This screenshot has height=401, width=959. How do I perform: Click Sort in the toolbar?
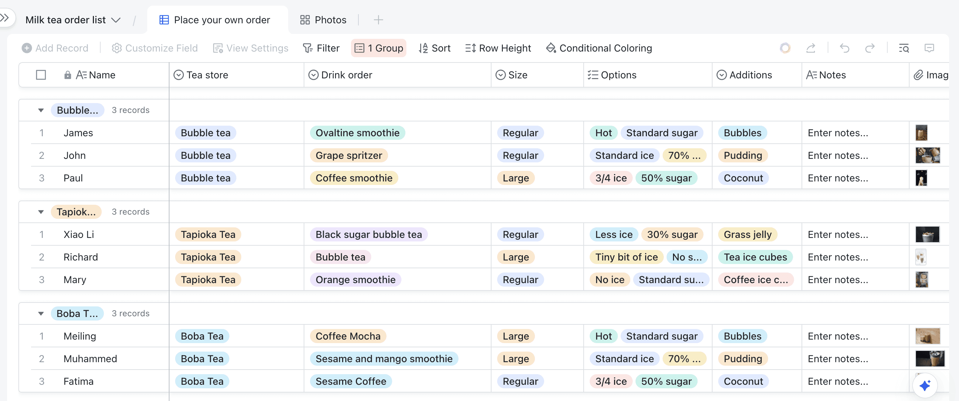434,48
